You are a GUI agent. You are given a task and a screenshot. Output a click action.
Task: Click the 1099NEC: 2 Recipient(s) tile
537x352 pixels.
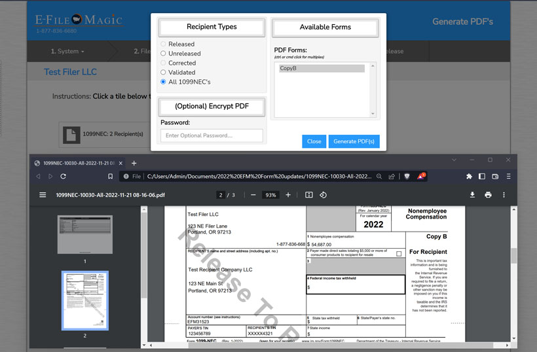coord(105,134)
